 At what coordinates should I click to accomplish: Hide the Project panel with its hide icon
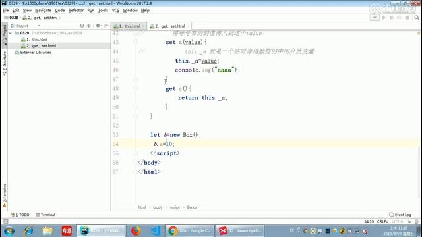(106, 26)
